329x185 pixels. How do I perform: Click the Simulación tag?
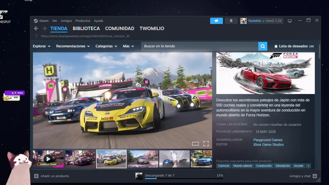click(283, 166)
